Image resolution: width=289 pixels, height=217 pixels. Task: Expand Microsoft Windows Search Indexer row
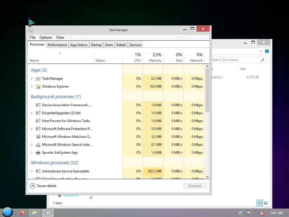32,145
